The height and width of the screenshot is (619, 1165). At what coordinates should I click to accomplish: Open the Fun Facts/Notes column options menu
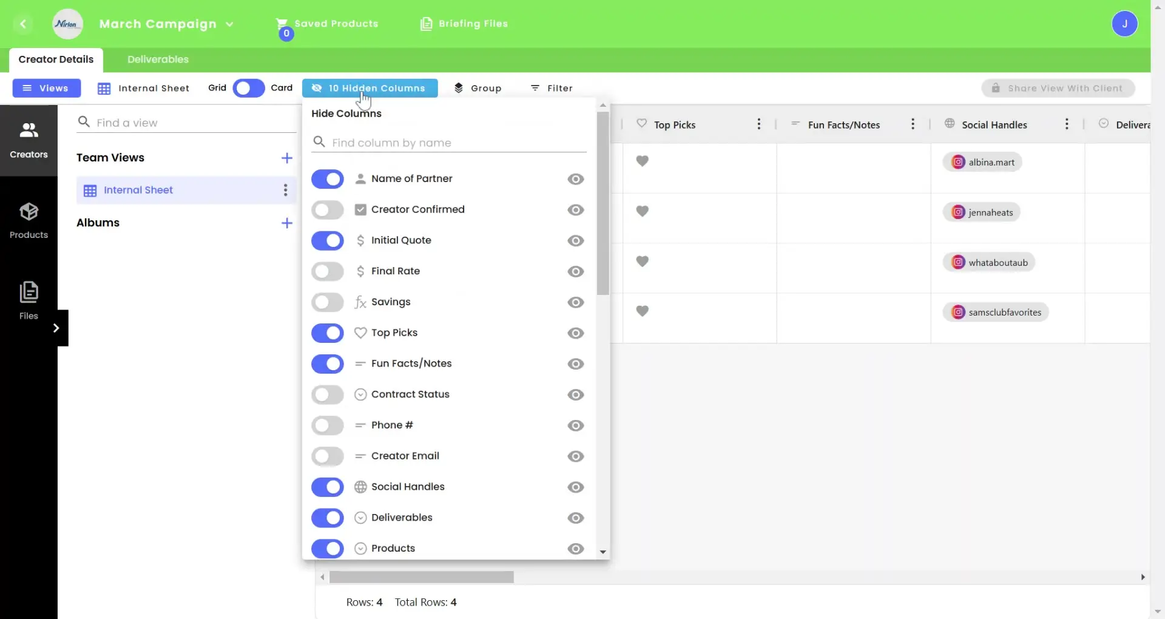click(x=913, y=124)
